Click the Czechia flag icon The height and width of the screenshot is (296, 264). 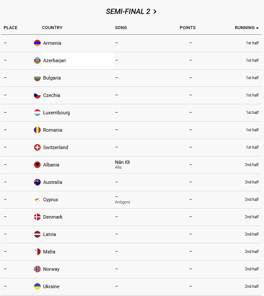pyautogui.click(x=37, y=95)
